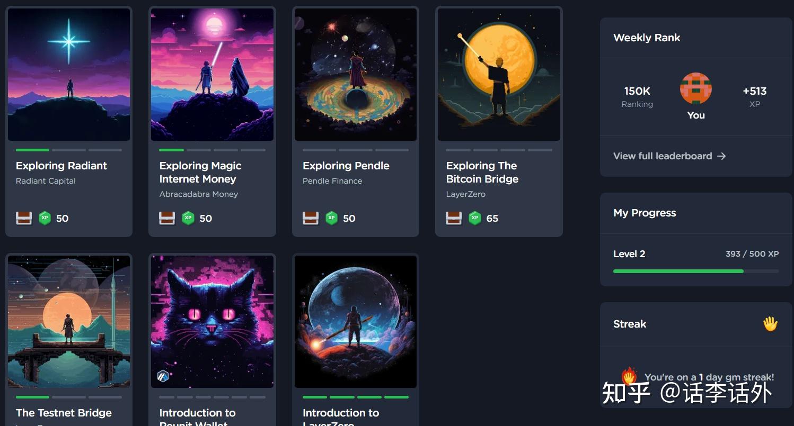Open the View full leaderboard link
Image resolution: width=794 pixels, height=426 pixels.
(669, 156)
